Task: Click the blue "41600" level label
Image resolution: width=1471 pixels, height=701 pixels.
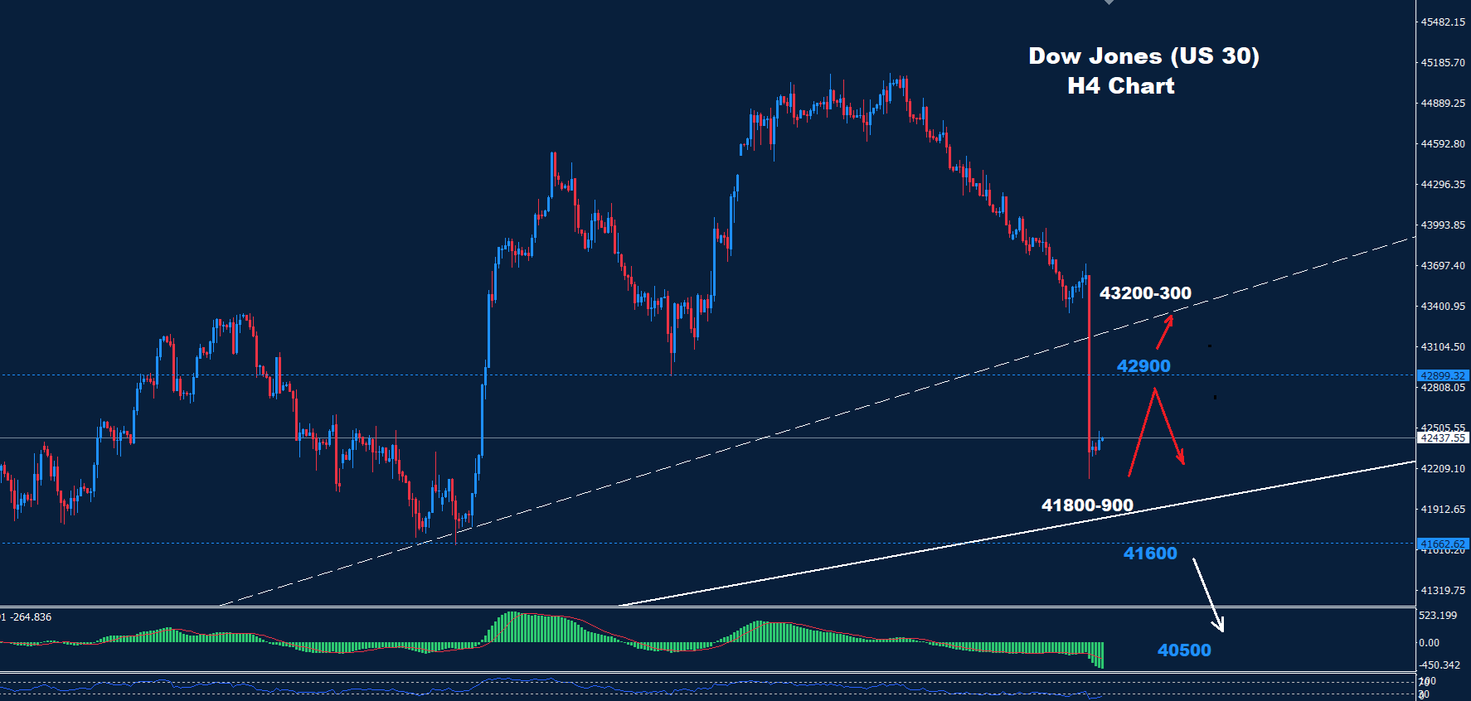Action: click(x=1150, y=554)
